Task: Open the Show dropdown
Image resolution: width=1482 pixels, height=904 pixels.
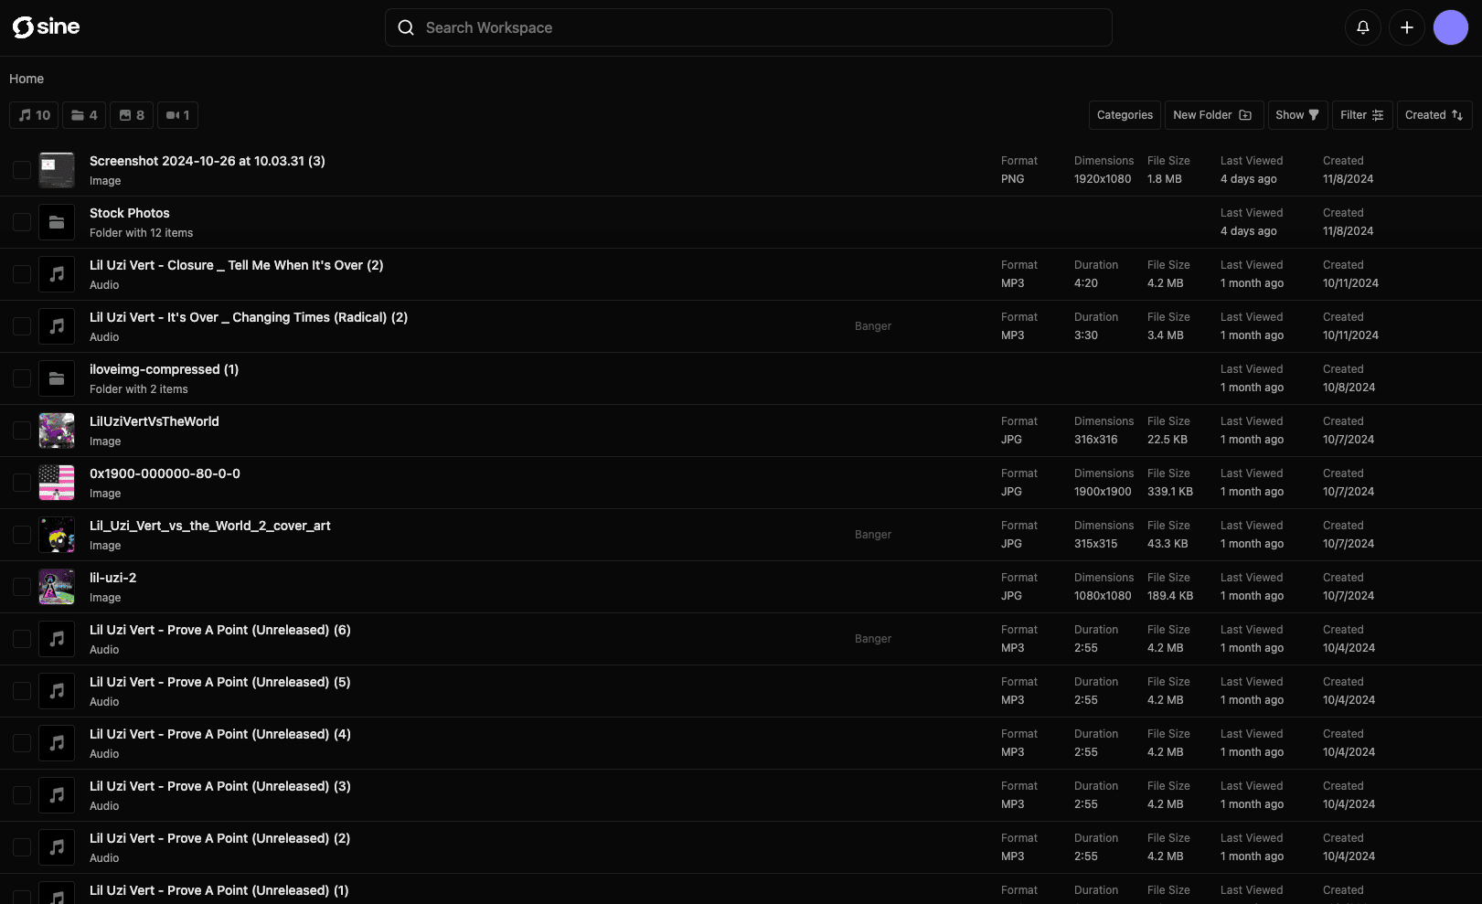Action: pos(1297,115)
